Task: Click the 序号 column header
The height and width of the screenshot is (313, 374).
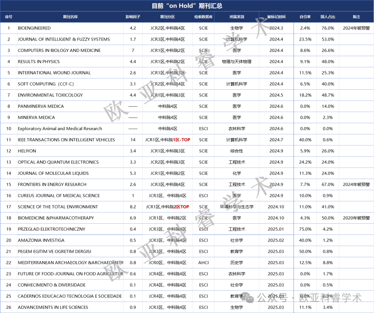Action: point(9,17)
